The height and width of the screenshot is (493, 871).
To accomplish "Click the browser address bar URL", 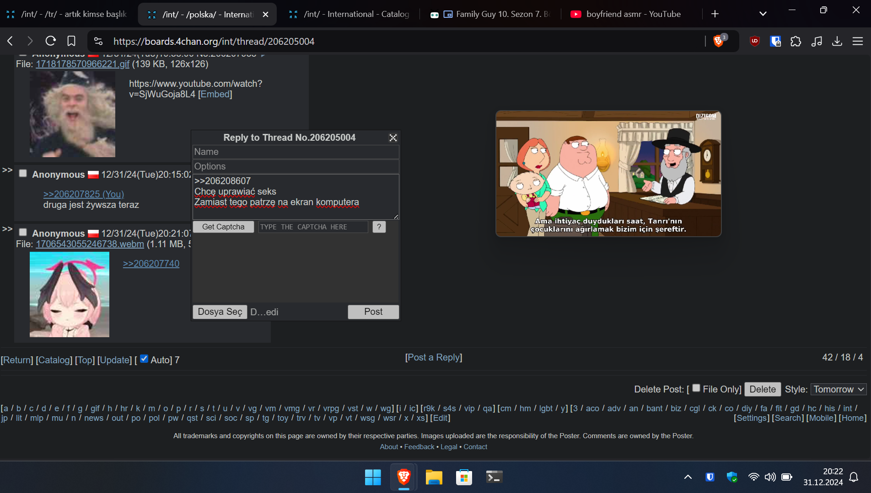I will [214, 41].
